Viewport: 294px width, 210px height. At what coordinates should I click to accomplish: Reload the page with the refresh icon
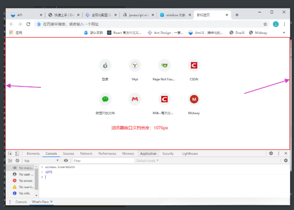tap(28, 24)
